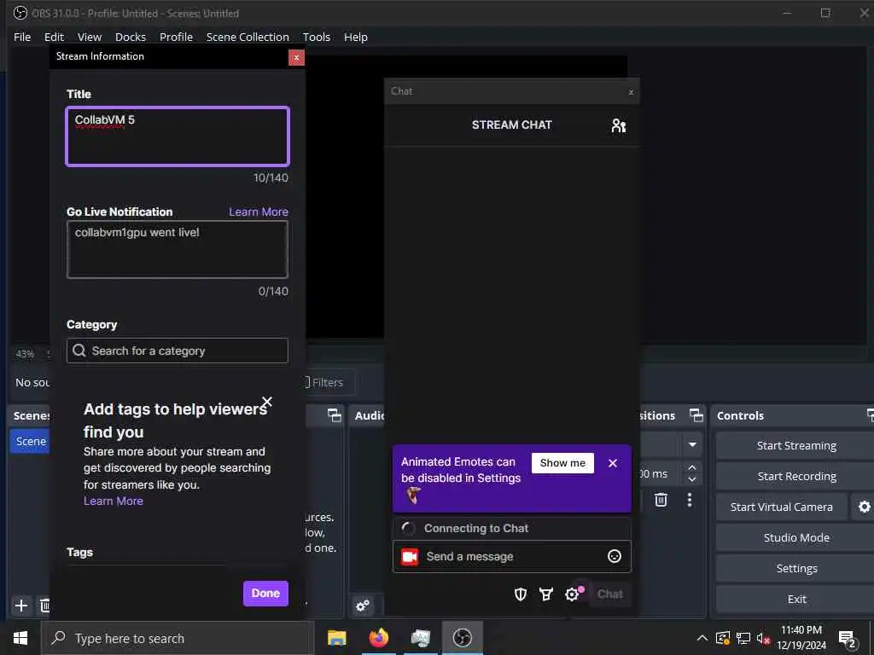Open the Edit menu
The height and width of the screenshot is (655, 874).
54,37
